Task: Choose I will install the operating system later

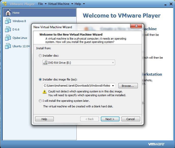Action: (40, 101)
